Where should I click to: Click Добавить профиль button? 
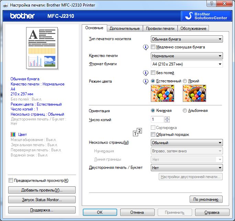pos(42,190)
